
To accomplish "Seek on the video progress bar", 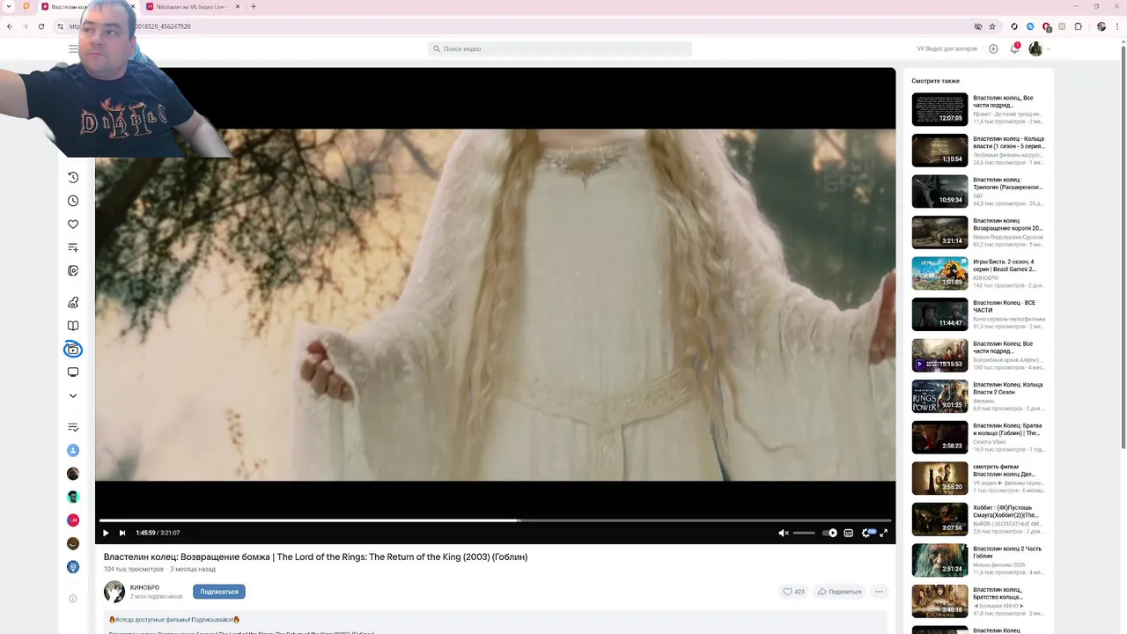I will (x=495, y=520).
